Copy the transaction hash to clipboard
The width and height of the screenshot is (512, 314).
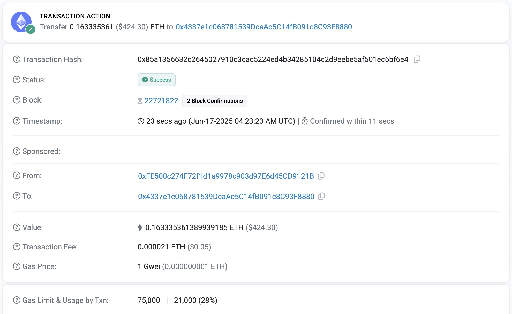[417, 59]
